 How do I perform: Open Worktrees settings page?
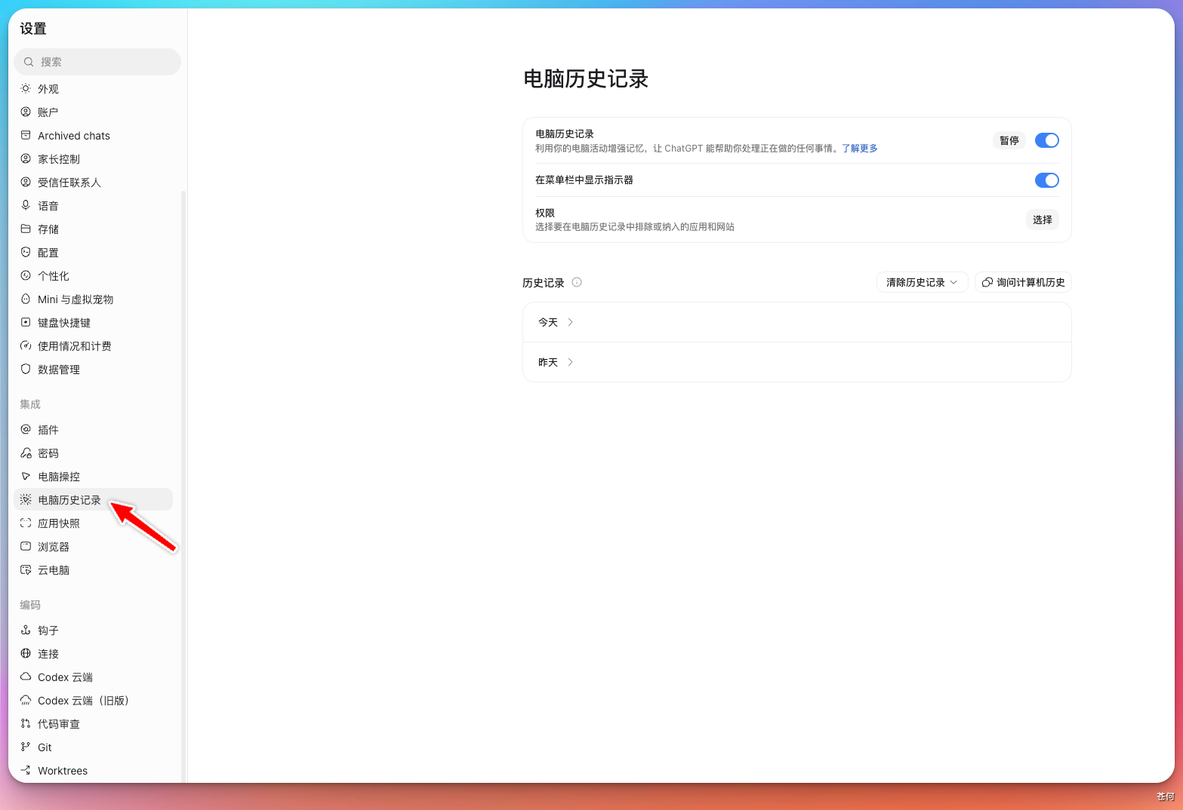[x=93, y=770]
